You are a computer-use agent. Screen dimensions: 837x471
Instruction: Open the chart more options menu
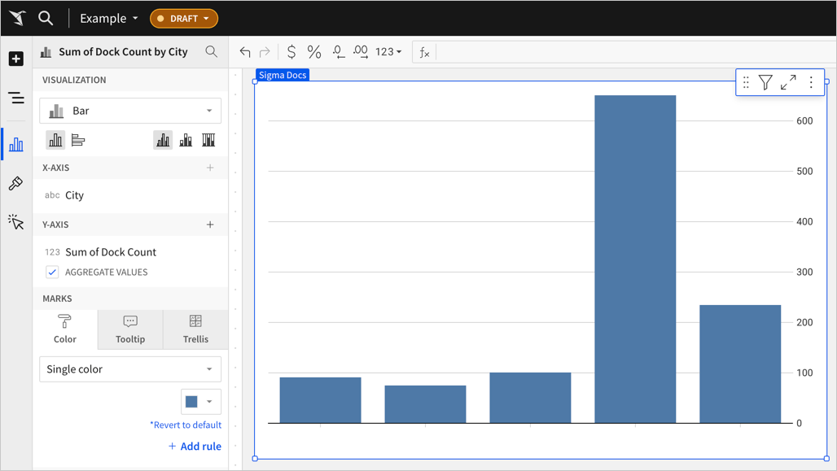tap(812, 82)
